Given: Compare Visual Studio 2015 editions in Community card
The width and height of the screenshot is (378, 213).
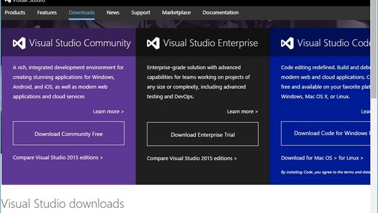Looking at the screenshot, I should click(58, 157).
